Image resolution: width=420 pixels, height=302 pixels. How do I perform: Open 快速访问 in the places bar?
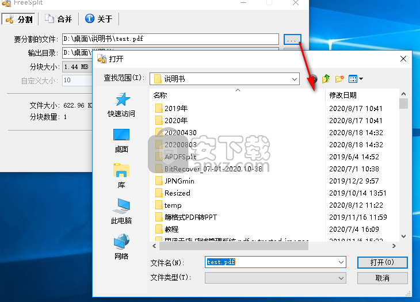(121, 105)
